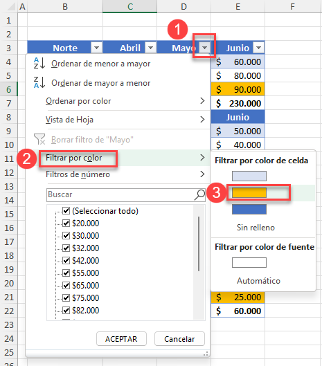Click the row 22 cell with 60.000

point(238,311)
